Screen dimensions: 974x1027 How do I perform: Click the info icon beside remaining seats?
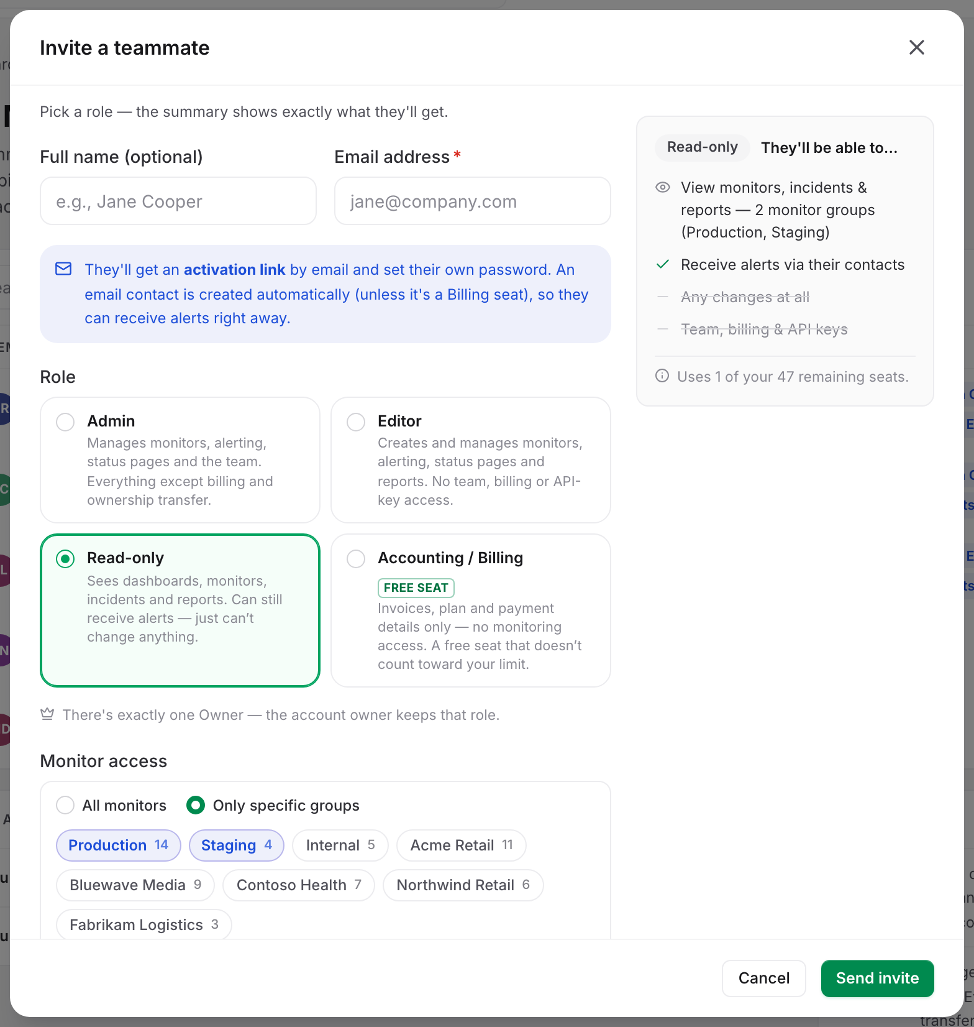coord(662,375)
